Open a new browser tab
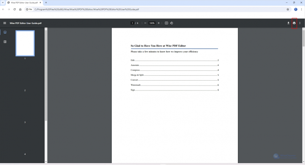 tap(46, 3)
